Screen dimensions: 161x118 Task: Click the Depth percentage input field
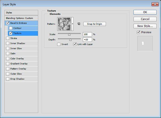tap(87, 40)
